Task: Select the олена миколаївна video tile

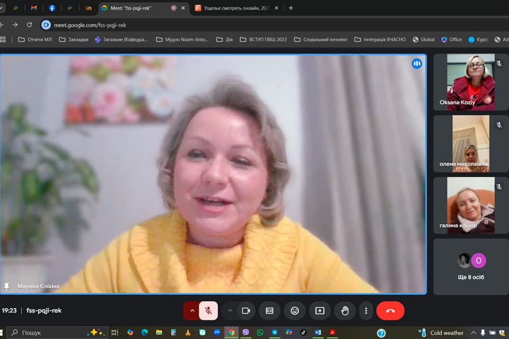Action: (x=471, y=144)
